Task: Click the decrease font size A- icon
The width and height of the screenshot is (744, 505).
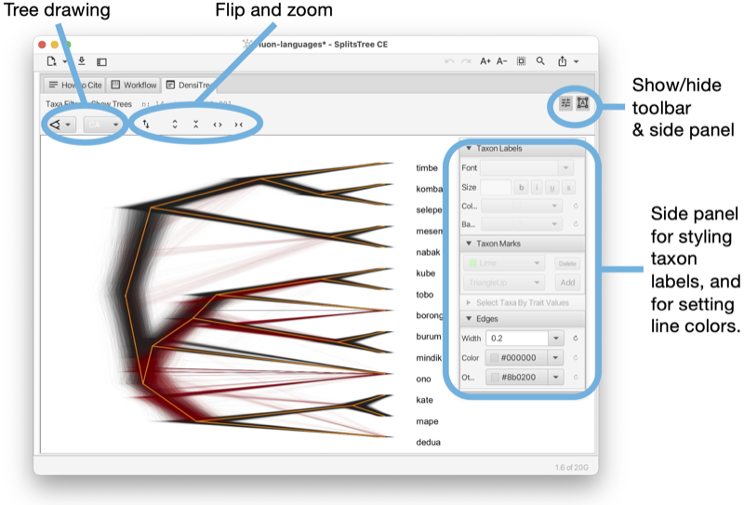Action: [x=501, y=61]
